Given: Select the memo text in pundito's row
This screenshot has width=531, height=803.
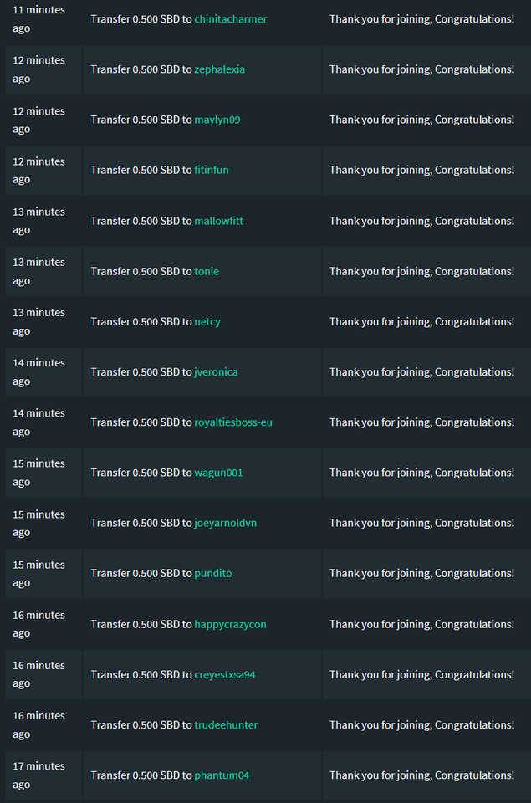Looking at the screenshot, I should [x=421, y=573].
